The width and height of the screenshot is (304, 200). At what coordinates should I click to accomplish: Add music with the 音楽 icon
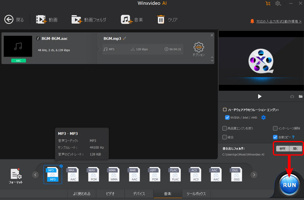pos(126,19)
